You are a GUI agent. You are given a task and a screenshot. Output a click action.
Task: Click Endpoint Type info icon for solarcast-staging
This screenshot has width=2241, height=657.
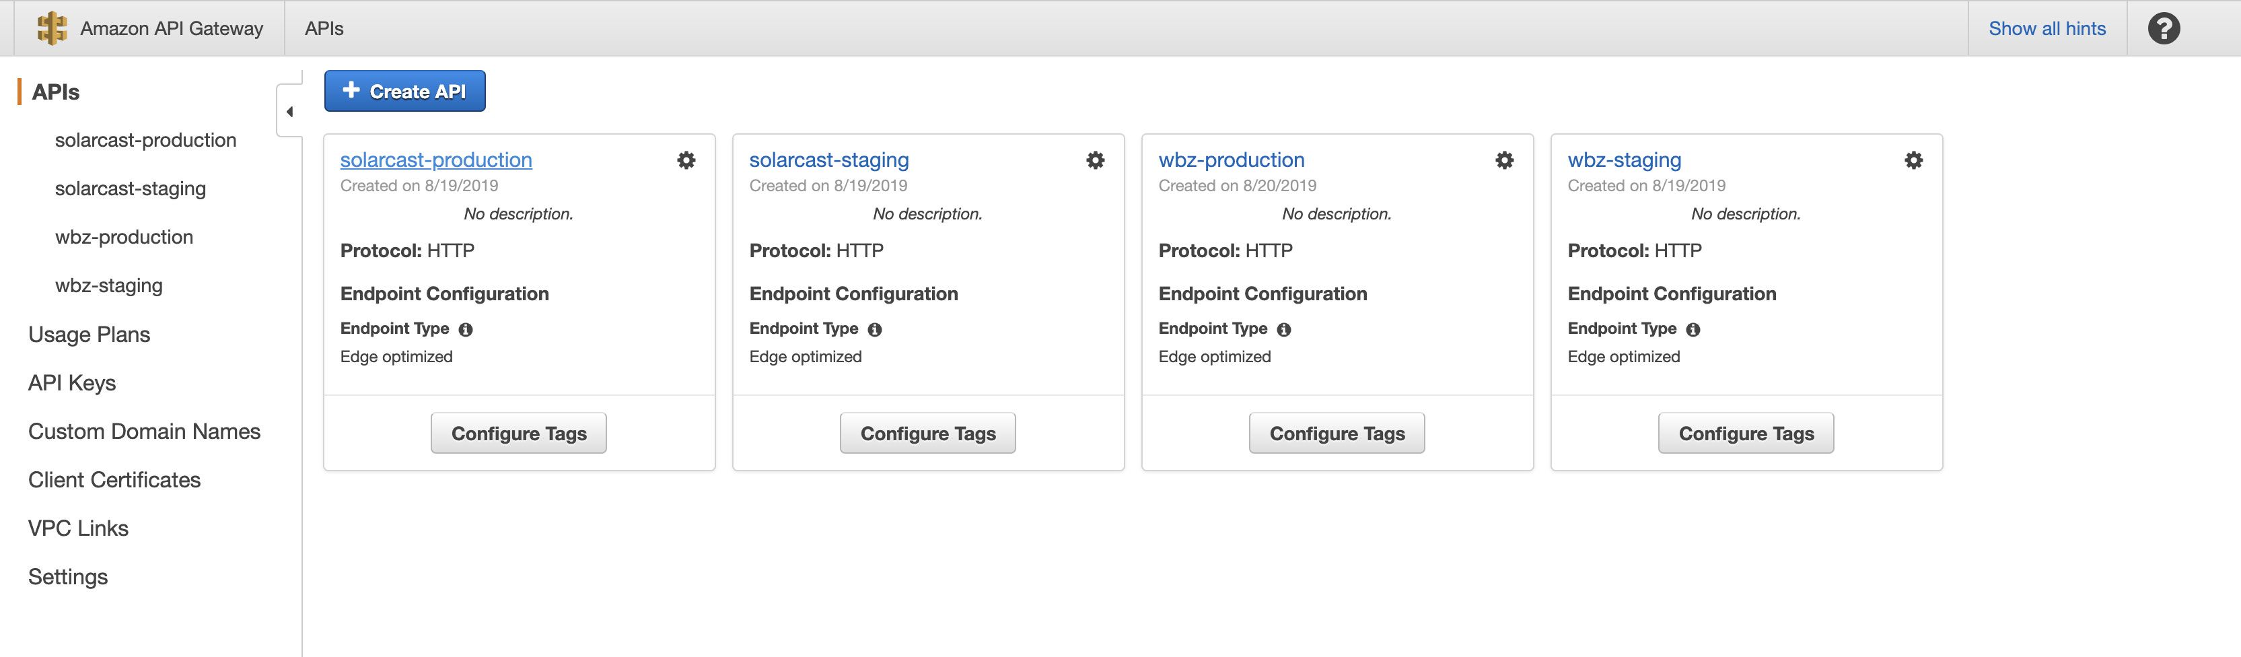[x=874, y=330]
